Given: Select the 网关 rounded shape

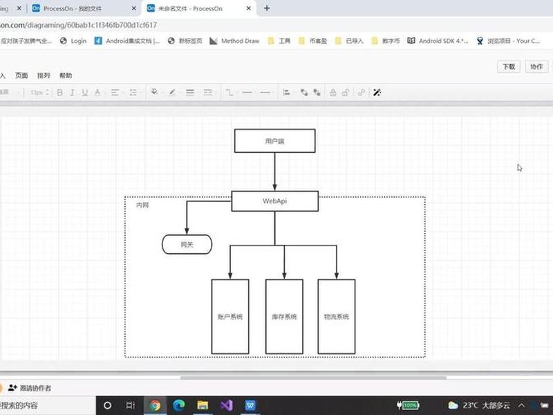Looking at the screenshot, I should [x=187, y=244].
